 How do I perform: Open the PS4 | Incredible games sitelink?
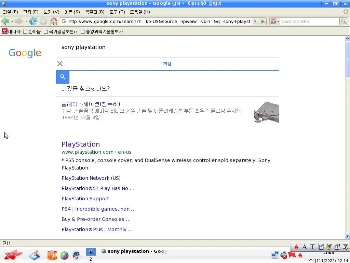(x=99, y=209)
